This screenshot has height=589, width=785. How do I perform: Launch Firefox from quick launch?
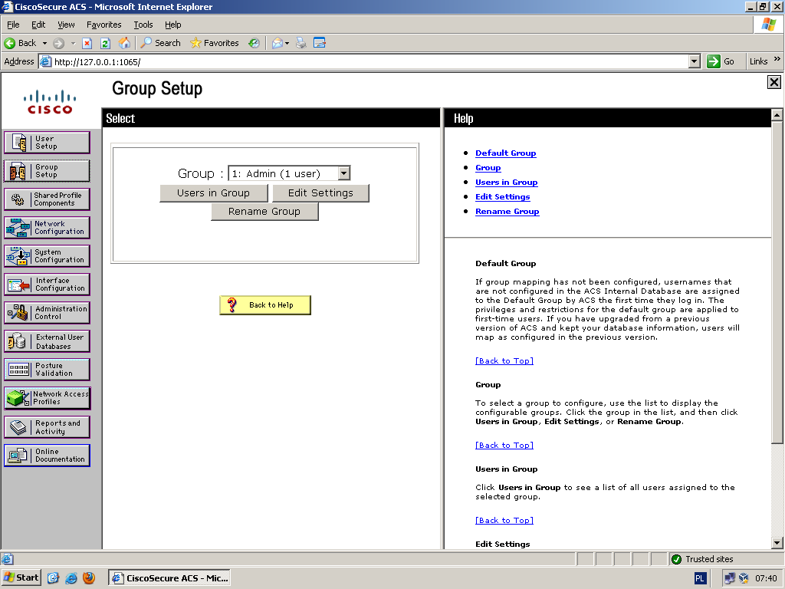(x=89, y=578)
